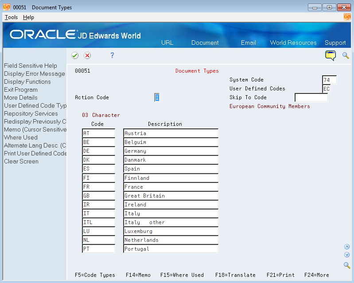354x283 pixels.
Task: Click F21=Print function key
Action: coord(280,275)
